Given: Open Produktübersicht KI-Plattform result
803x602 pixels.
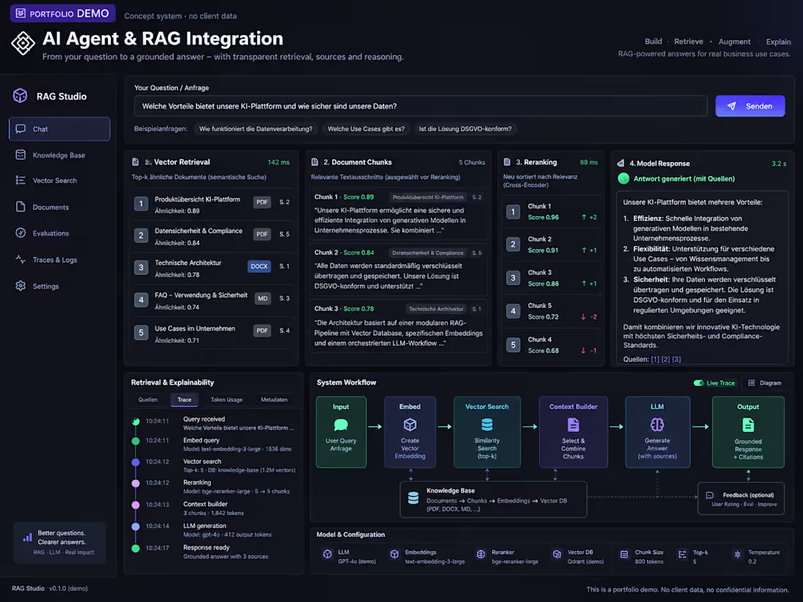Looking at the screenshot, I should pos(212,205).
